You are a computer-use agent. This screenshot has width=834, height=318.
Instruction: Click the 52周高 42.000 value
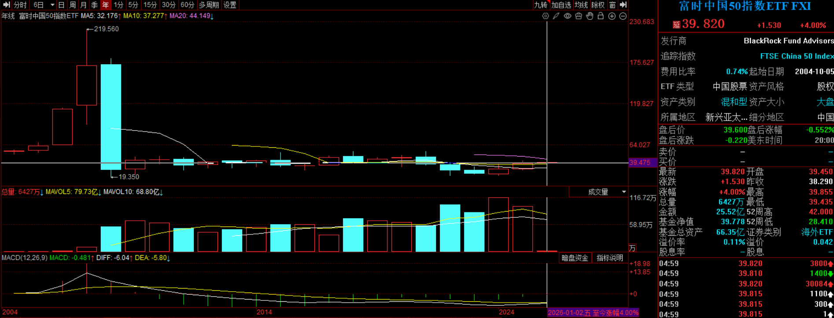click(821, 212)
